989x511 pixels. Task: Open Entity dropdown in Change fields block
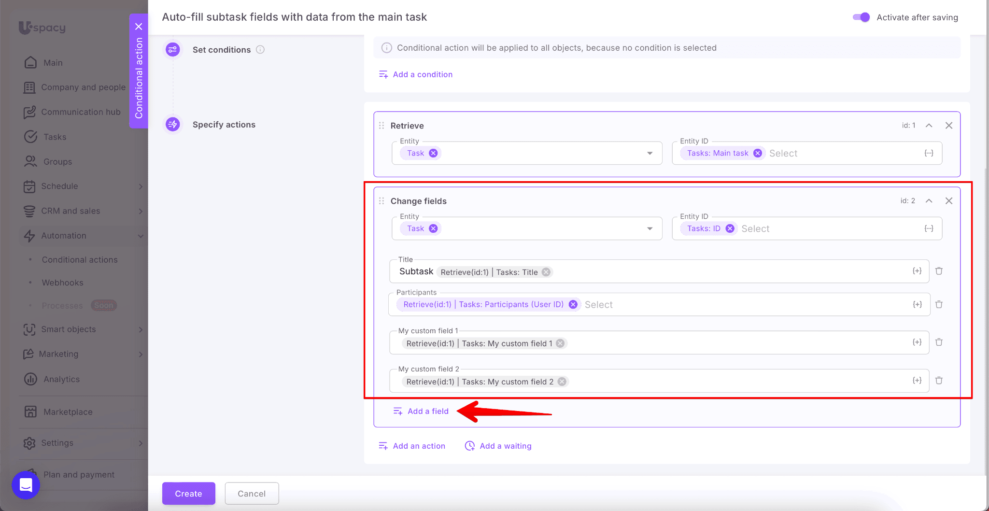click(x=650, y=228)
